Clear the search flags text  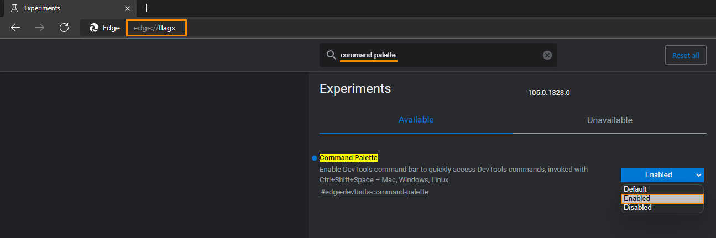pyautogui.click(x=547, y=55)
